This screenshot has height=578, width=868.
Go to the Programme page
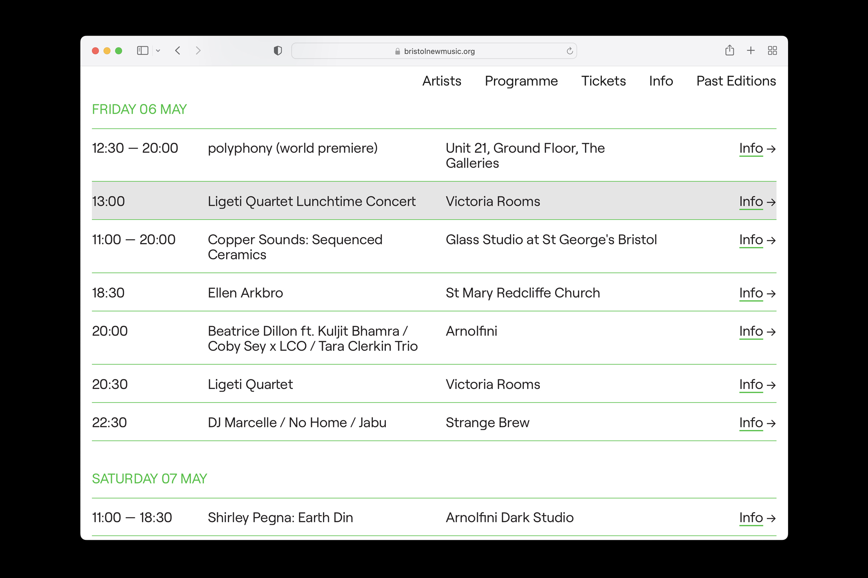521,81
